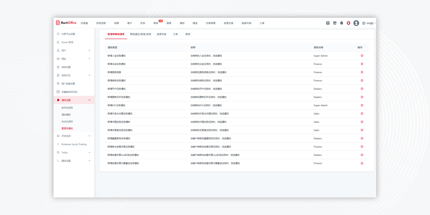Open 交易竞赛 in the top navigation
The image size is (430, 215).
[x=211, y=23]
